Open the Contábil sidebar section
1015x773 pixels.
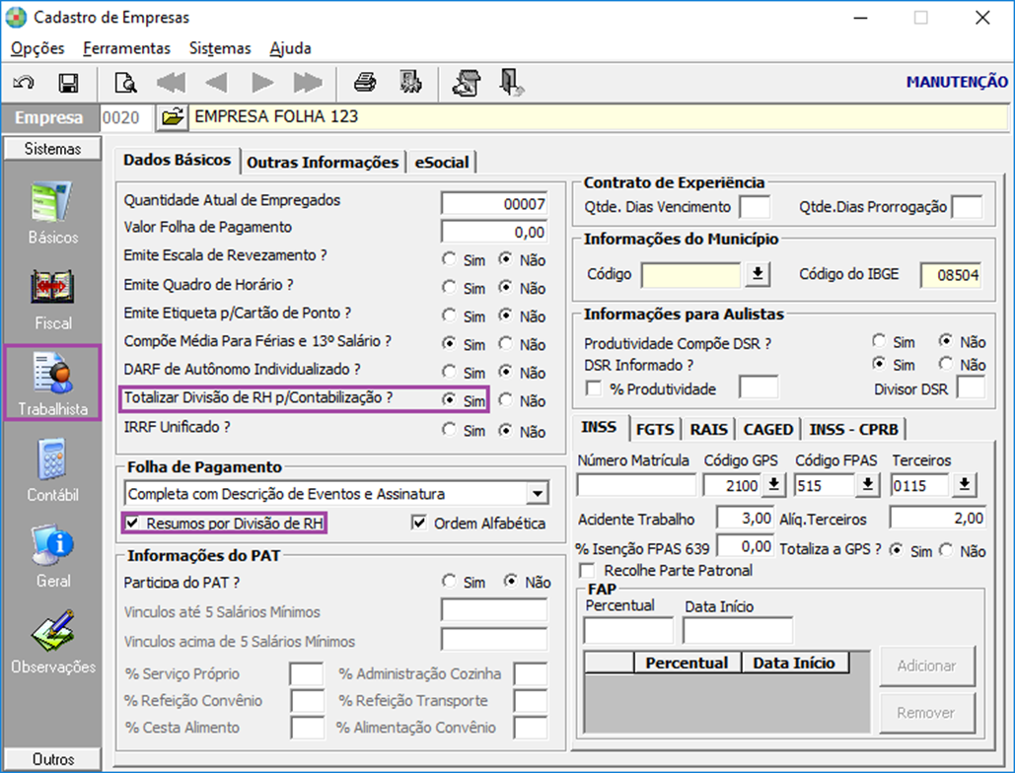pos(53,470)
